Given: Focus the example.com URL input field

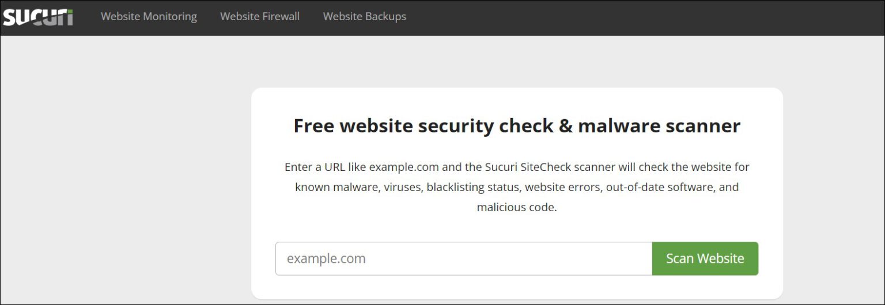Looking at the screenshot, I should (464, 258).
